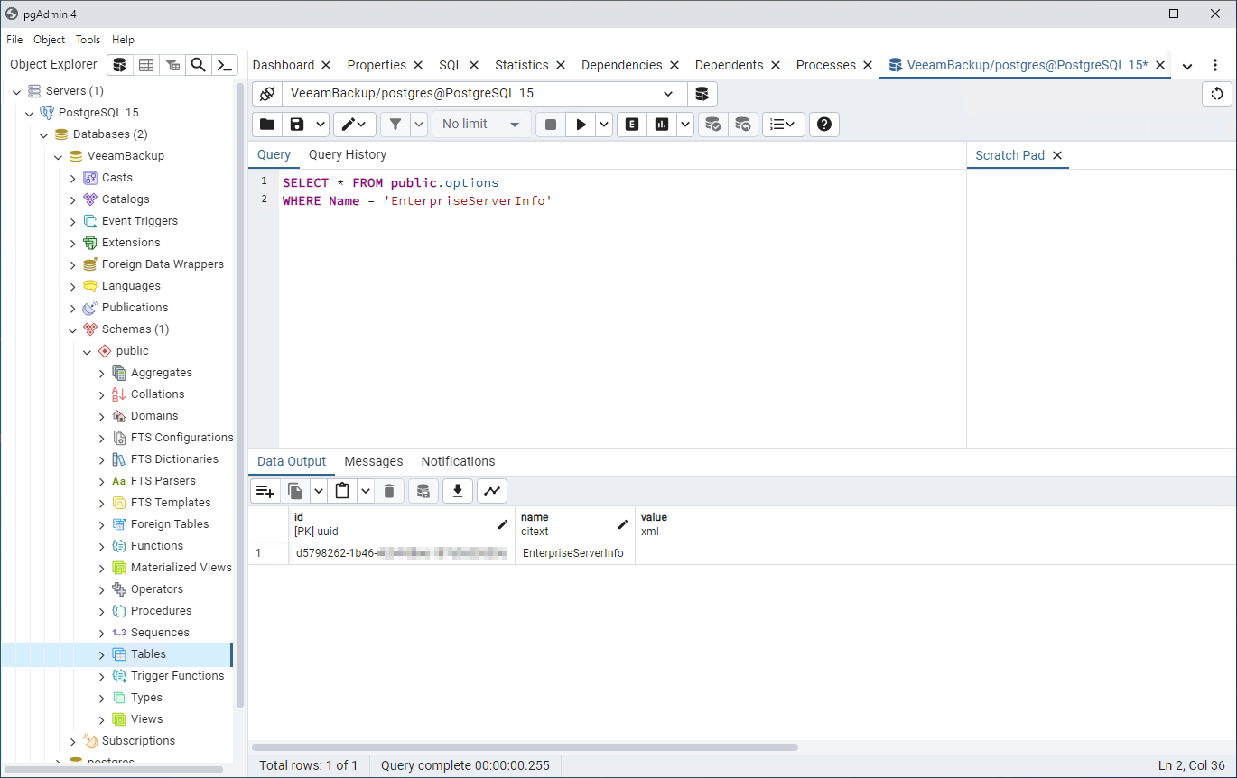The height and width of the screenshot is (778, 1237).
Task: Execute the query with play button
Action: tap(581, 125)
